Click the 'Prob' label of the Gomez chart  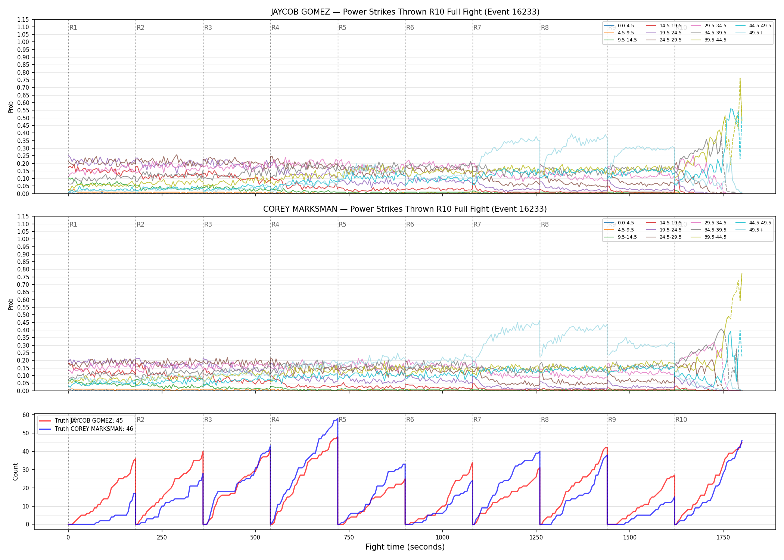click(x=11, y=107)
